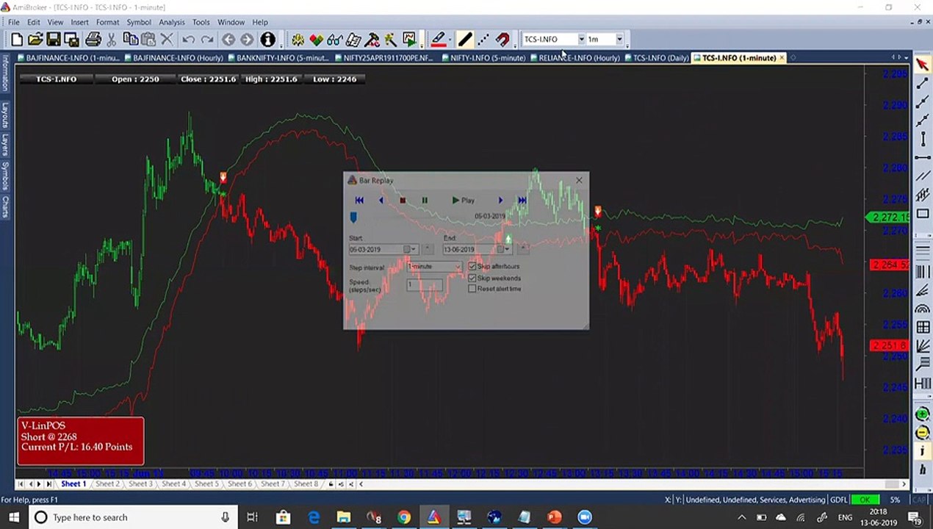Open the Symbols side panel tab
This screenshot has width=933, height=529.
point(5,176)
